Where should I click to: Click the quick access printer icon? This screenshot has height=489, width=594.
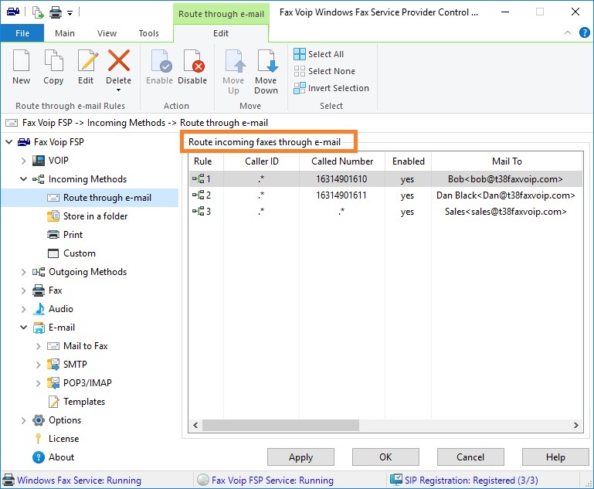coord(56,12)
